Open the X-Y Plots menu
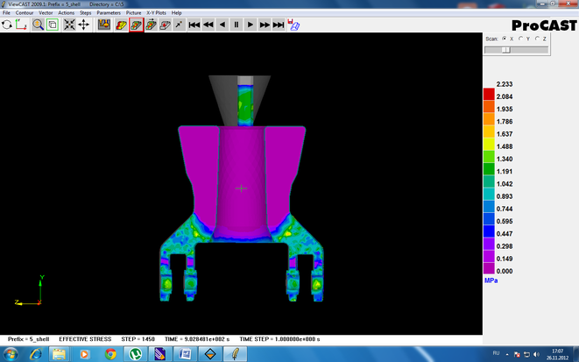This screenshot has height=362, width=579. tap(156, 13)
